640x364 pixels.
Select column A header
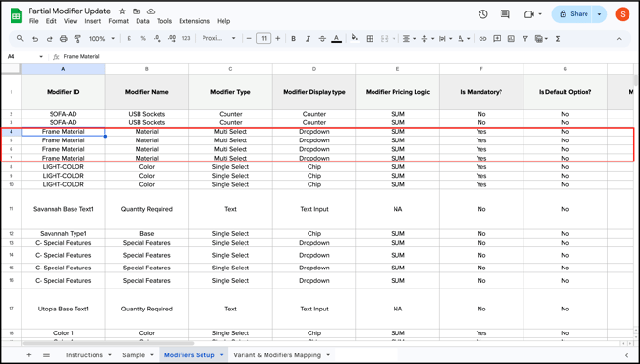click(x=63, y=69)
